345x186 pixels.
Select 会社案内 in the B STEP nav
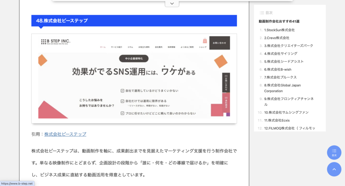tap(159, 47)
